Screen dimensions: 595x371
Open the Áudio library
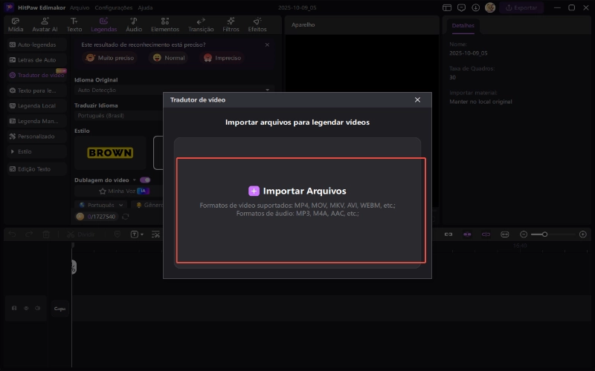point(134,24)
